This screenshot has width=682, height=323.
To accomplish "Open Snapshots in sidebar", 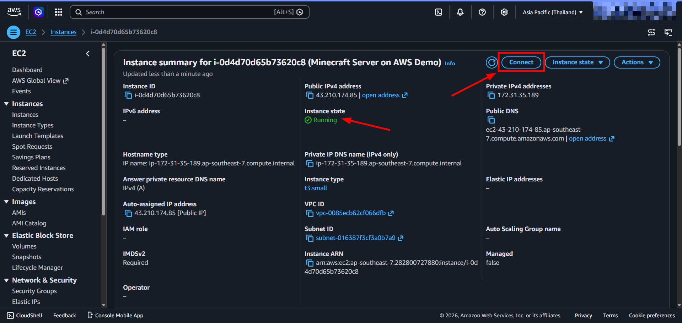I will click(x=27, y=257).
